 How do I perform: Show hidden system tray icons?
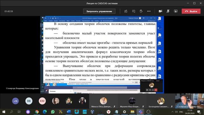[x=172, y=112]
